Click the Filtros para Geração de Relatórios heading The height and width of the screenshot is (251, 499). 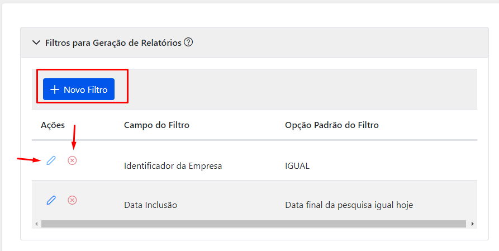coord(113,42)
